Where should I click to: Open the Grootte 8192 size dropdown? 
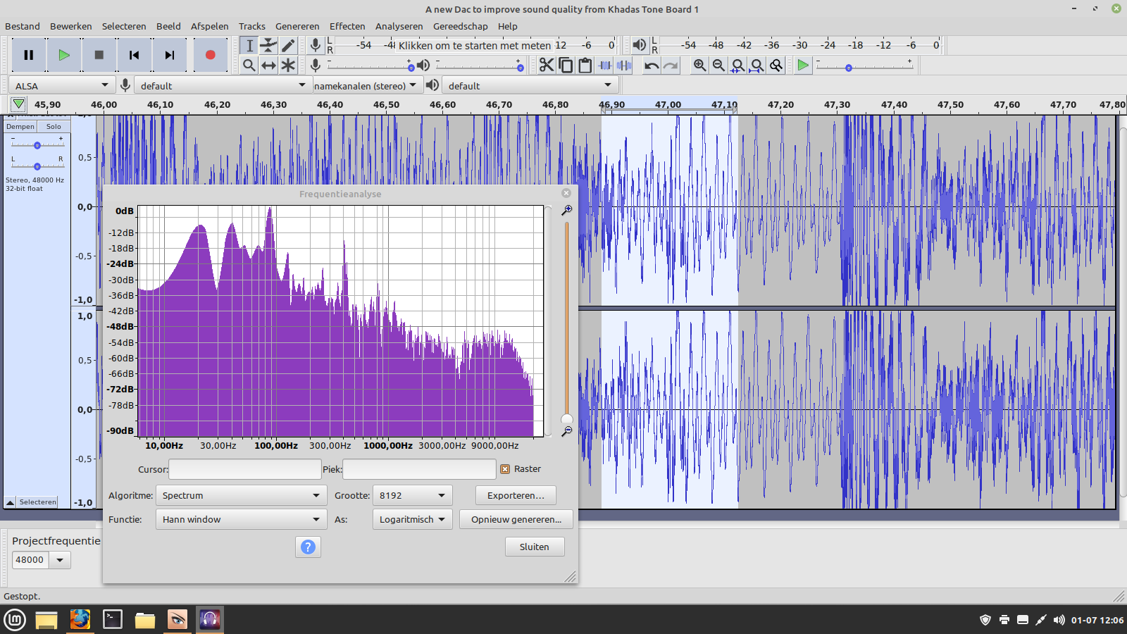point(412,495)
